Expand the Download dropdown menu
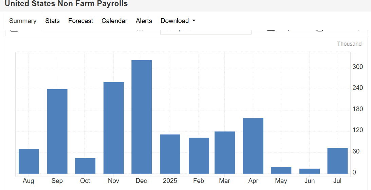Screen dimensions: 371x190 [x=178, y=21]
